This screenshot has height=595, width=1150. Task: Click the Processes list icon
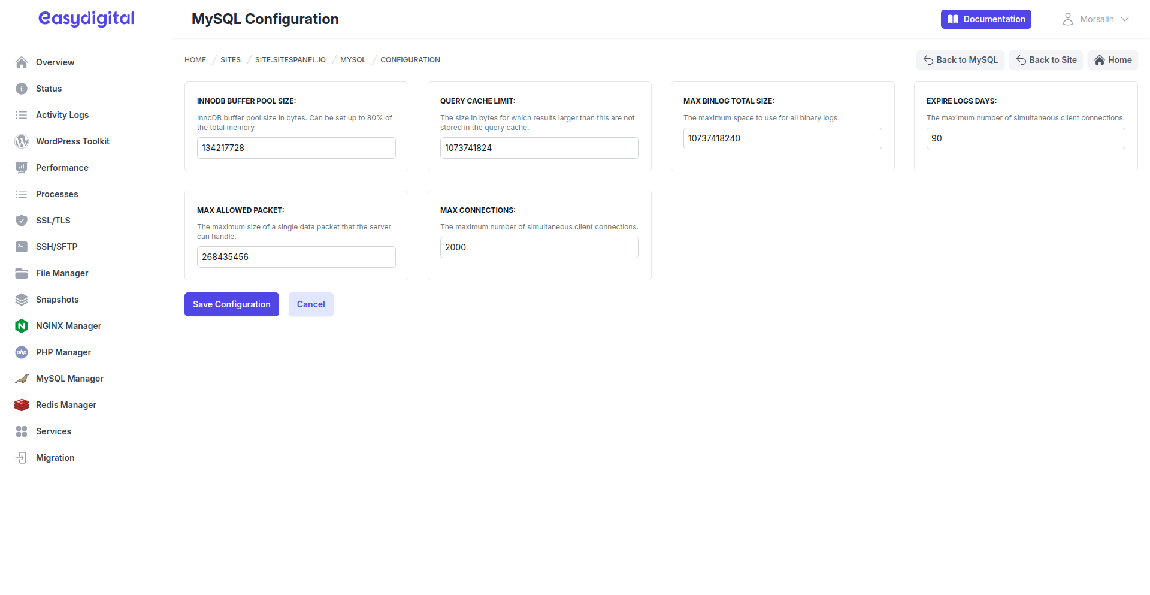[x=22, y=194]
